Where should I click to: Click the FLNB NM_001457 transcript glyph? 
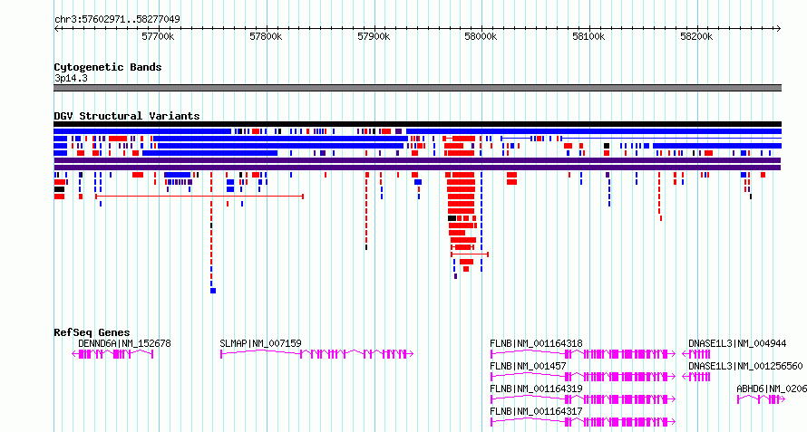click(583, 377)
